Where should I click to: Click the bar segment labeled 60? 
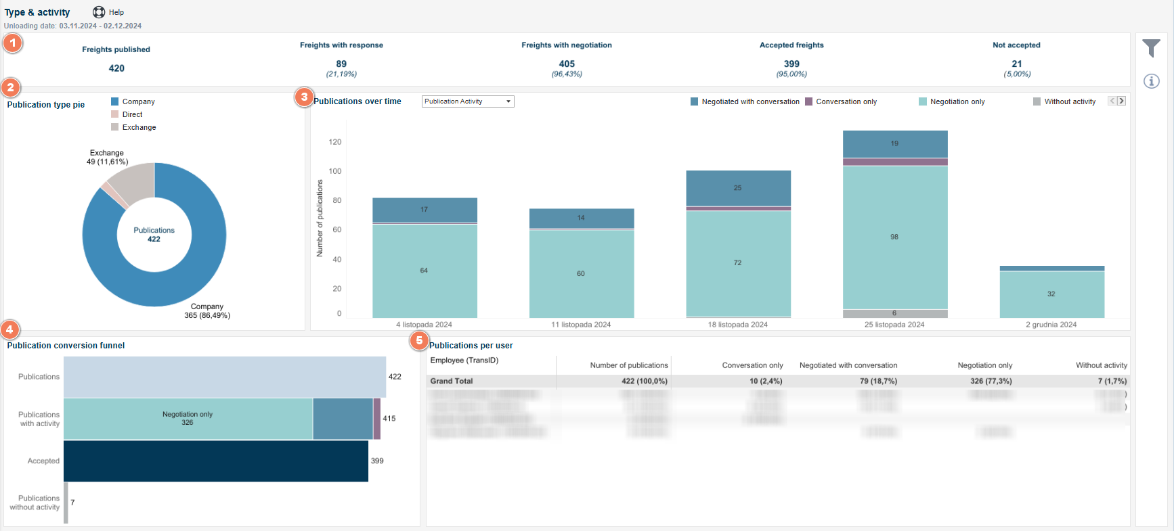(582, 274)
